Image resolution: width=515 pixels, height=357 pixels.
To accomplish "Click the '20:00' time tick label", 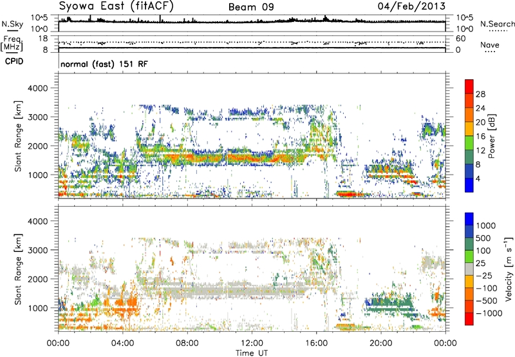I will point(381,343).
